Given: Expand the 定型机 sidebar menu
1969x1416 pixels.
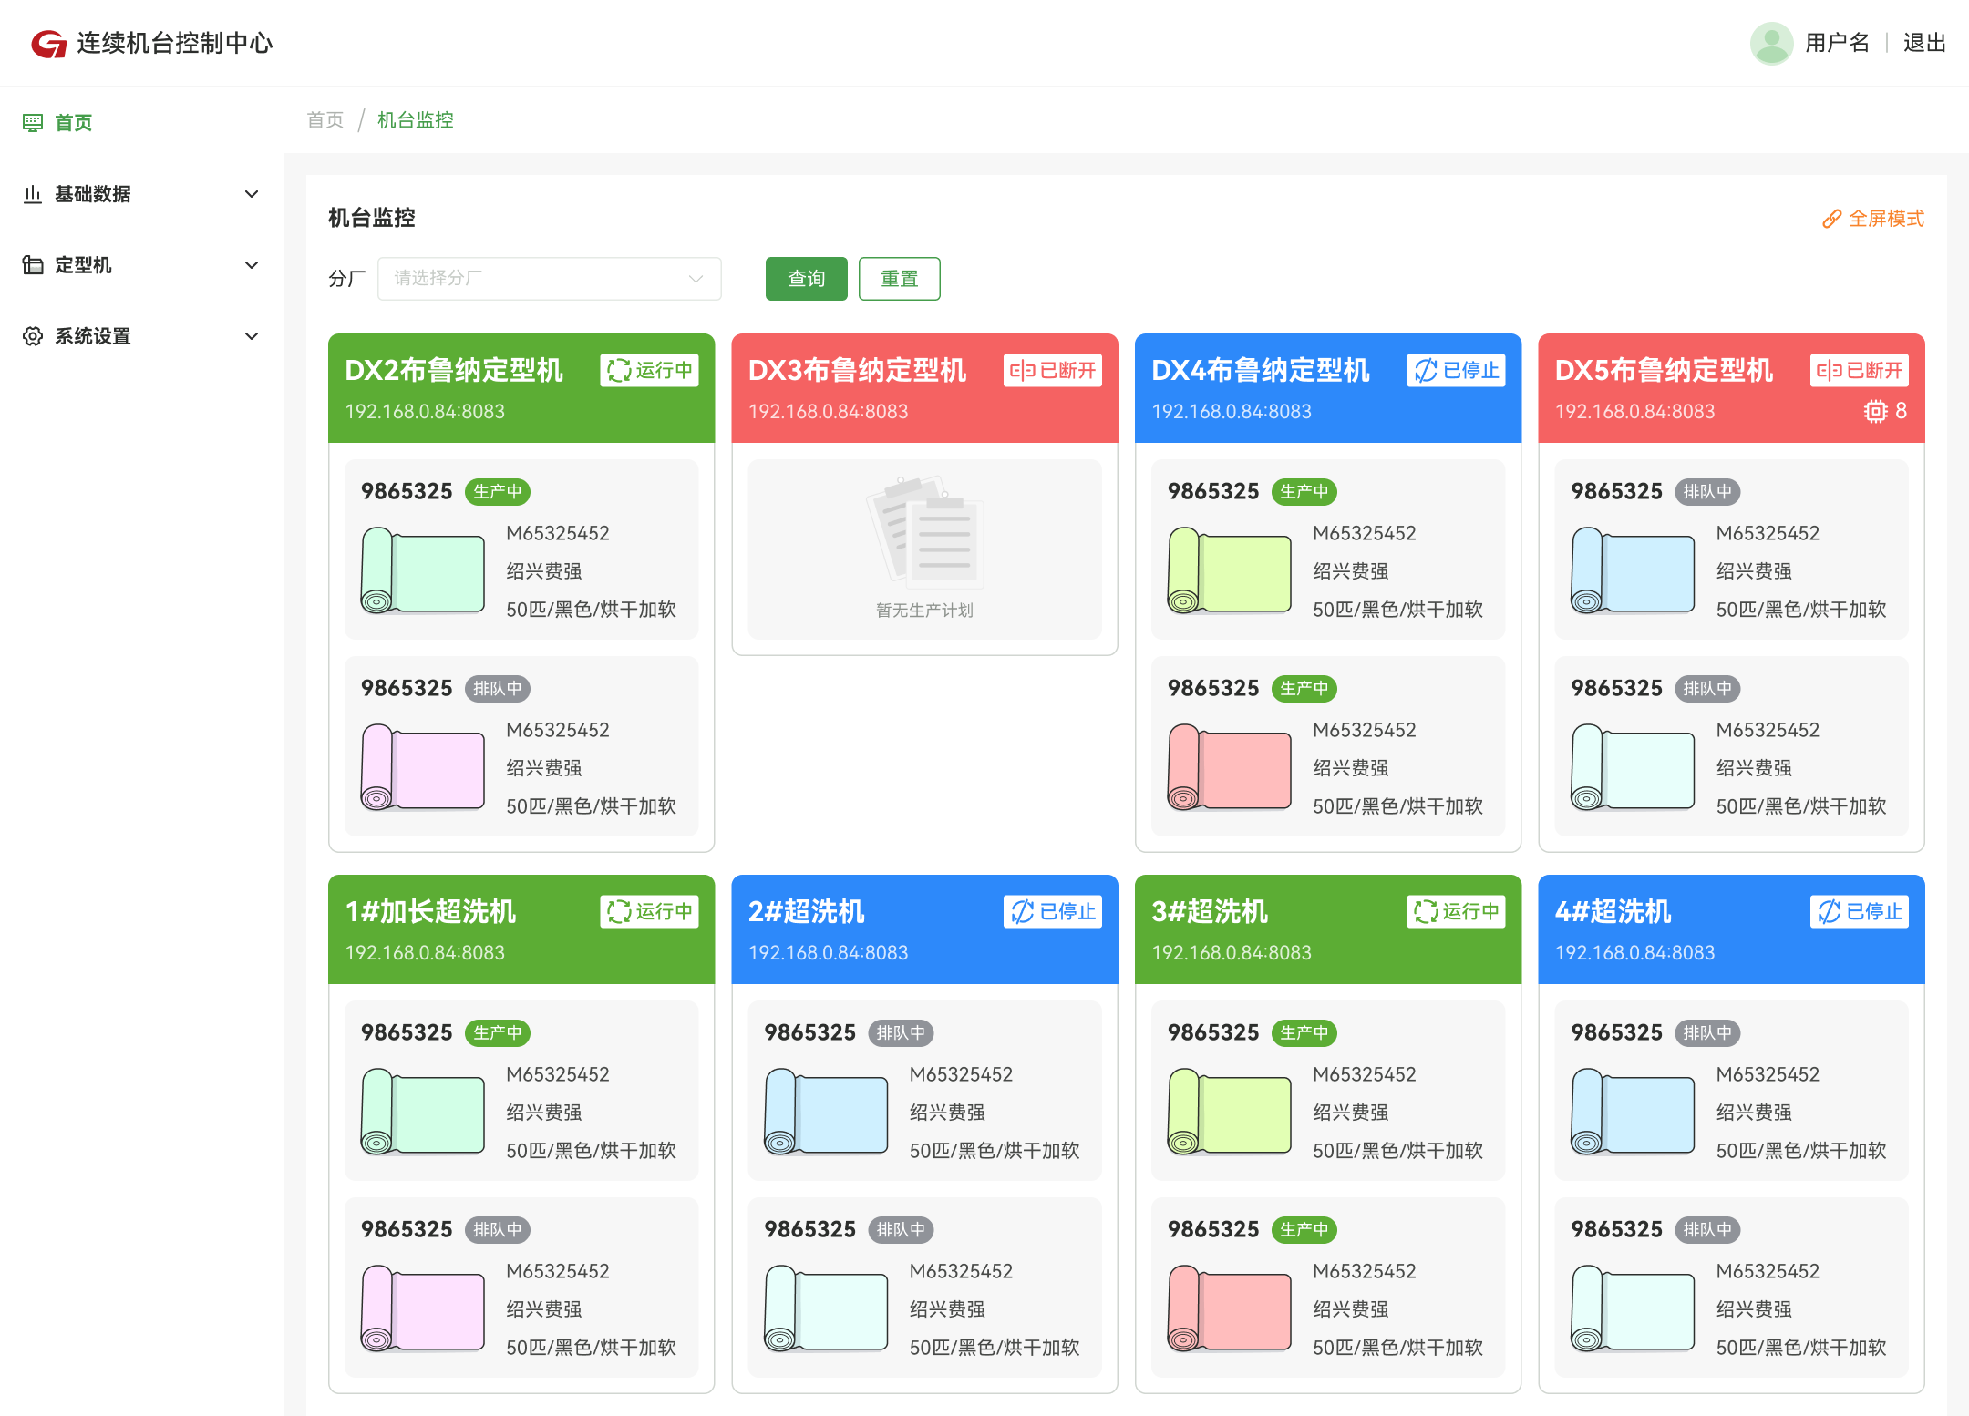Looking at the screenshot, I should [141, 265].
